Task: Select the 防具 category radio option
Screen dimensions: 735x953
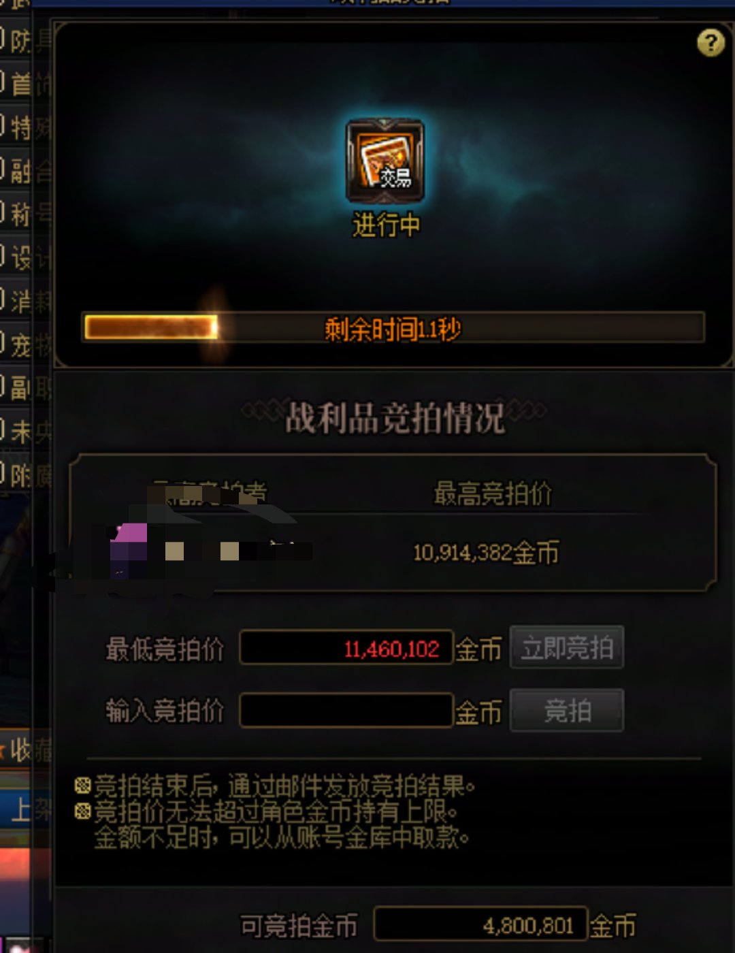Action: 3,40
